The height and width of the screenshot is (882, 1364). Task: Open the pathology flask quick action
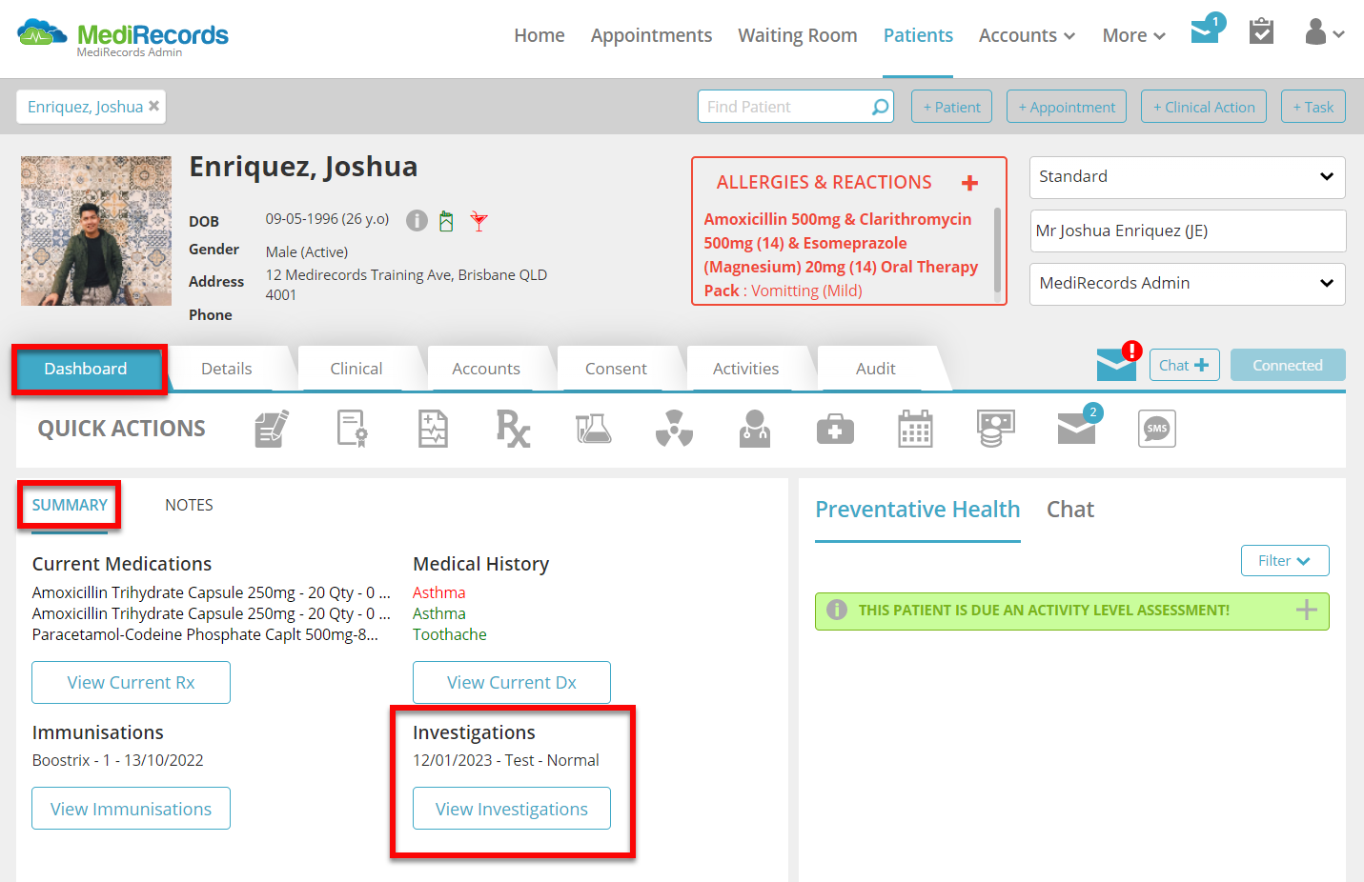[x=593, y=429]
